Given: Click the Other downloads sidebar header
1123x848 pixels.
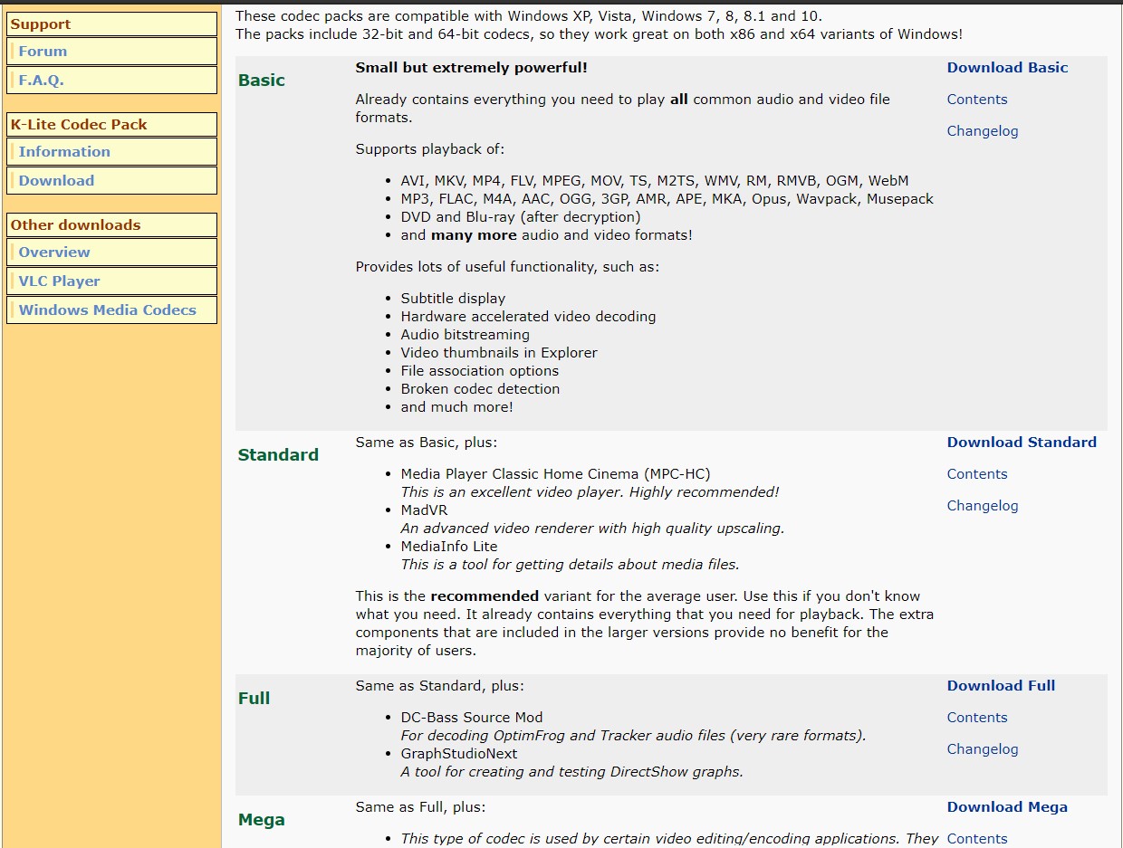Looking at the screenshot, I should (x=112, y=225).
